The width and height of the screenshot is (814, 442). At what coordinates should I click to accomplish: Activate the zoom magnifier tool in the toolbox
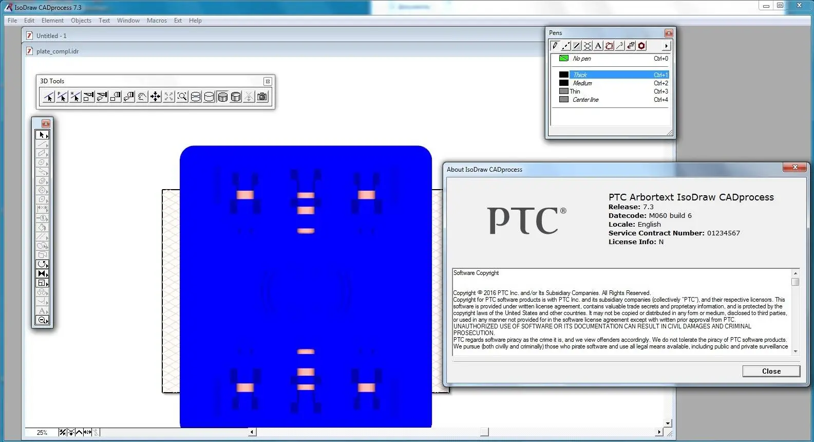[42, 320]
